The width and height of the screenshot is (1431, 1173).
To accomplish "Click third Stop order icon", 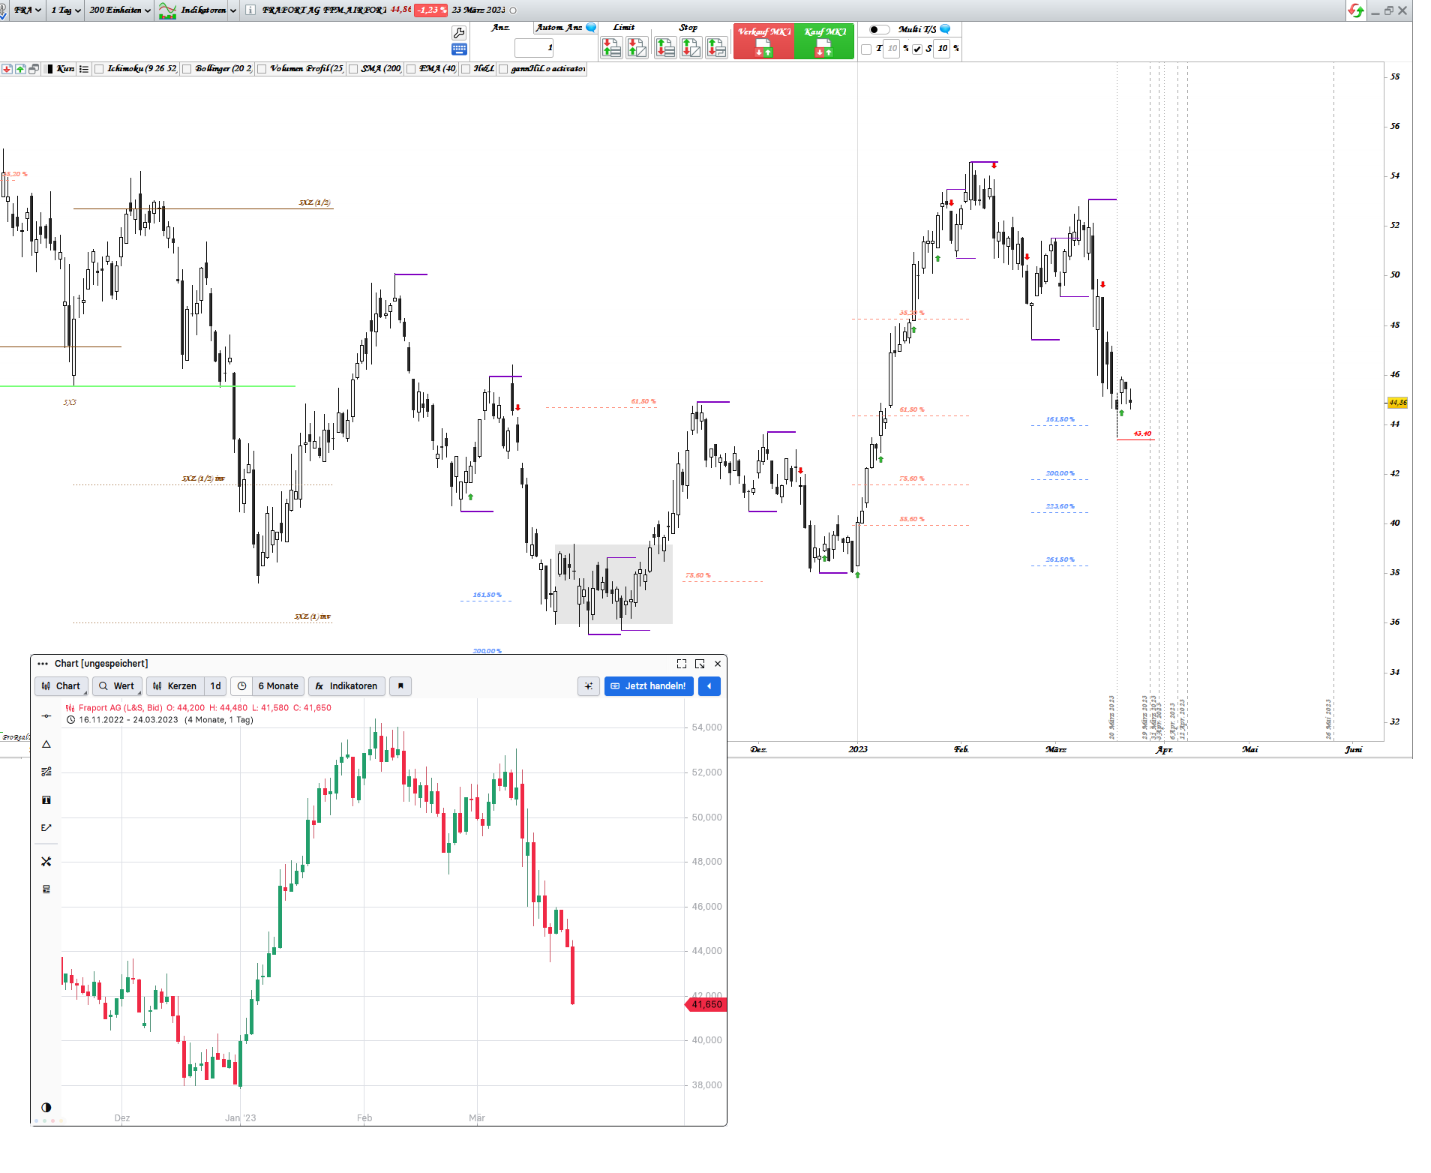I will click(x=716, y=48).
